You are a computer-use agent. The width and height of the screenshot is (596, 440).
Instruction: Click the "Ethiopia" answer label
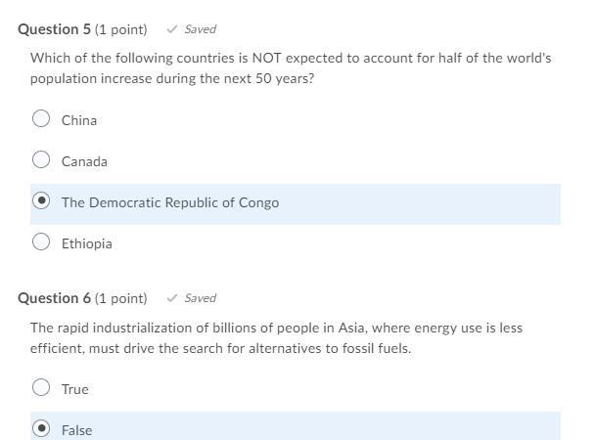click(x=87, y=243)
